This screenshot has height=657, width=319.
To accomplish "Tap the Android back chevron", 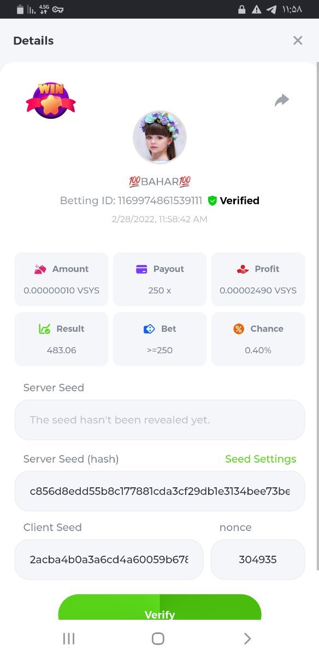I will (x=247, y=638).
